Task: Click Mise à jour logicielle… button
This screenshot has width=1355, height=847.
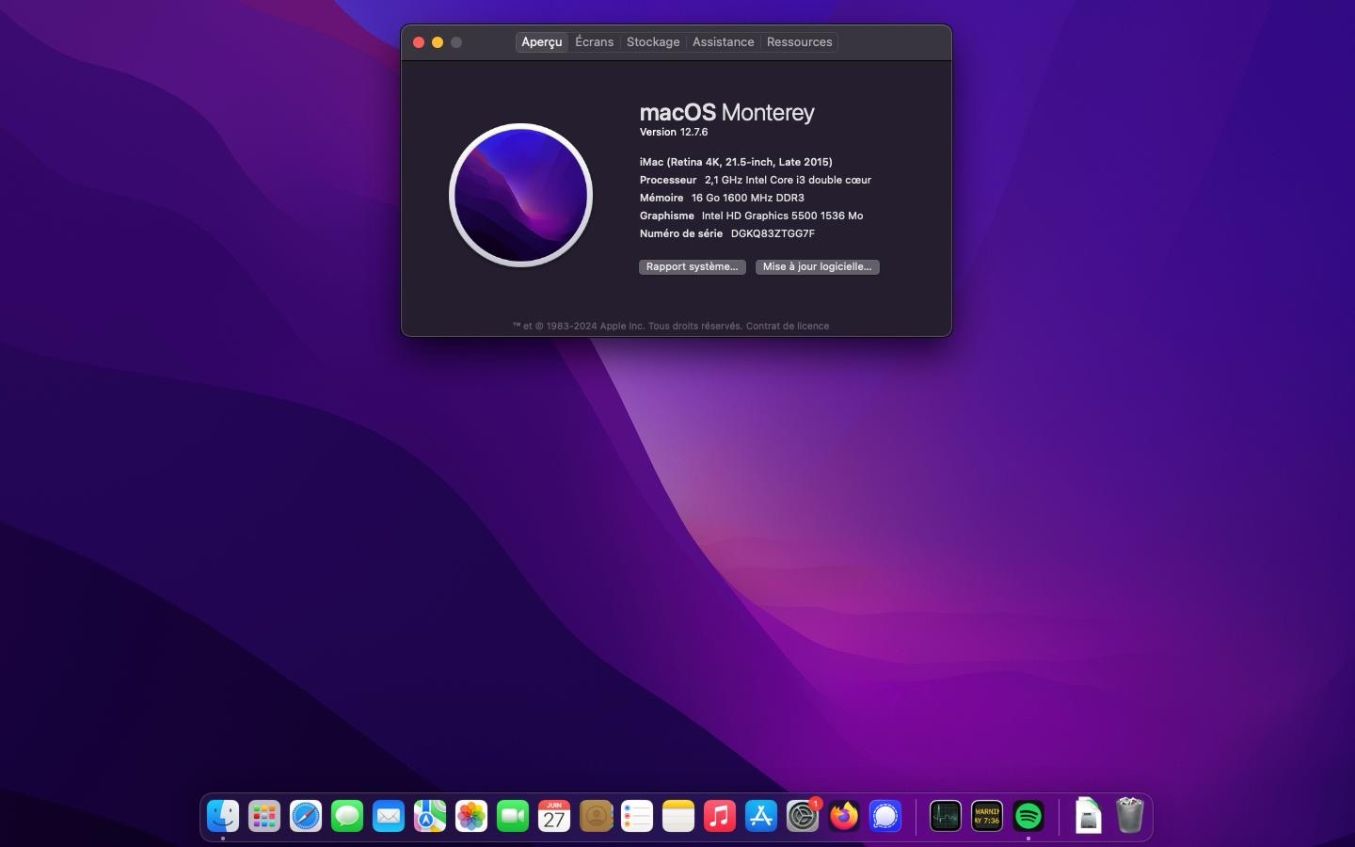Action: (x=818, y=267)
